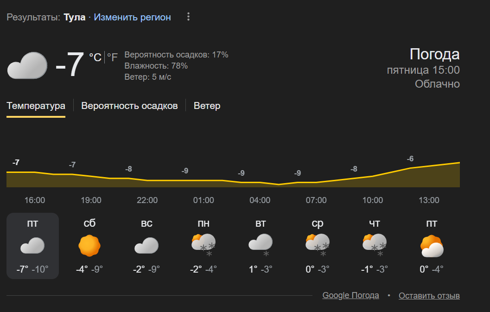Open the Температура tab
Screen dimensions: 490x312
pos(36,106)
